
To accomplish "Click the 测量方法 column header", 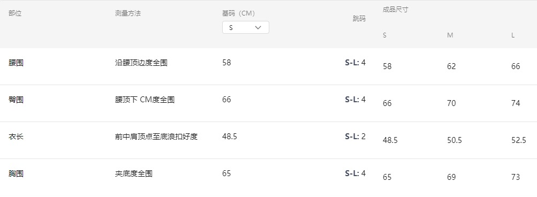I will click(x=128, y=13).
